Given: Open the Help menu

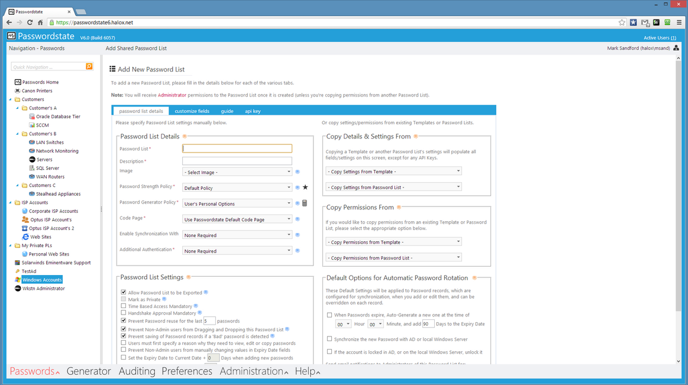Looking at the screenshot, I should [x=307, y=371].
